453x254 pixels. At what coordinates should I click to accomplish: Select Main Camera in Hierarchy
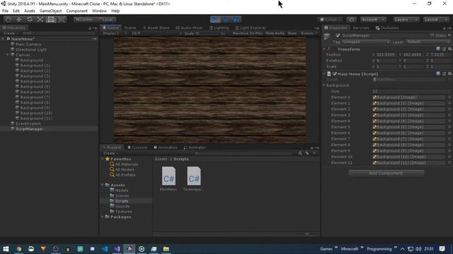28,44
